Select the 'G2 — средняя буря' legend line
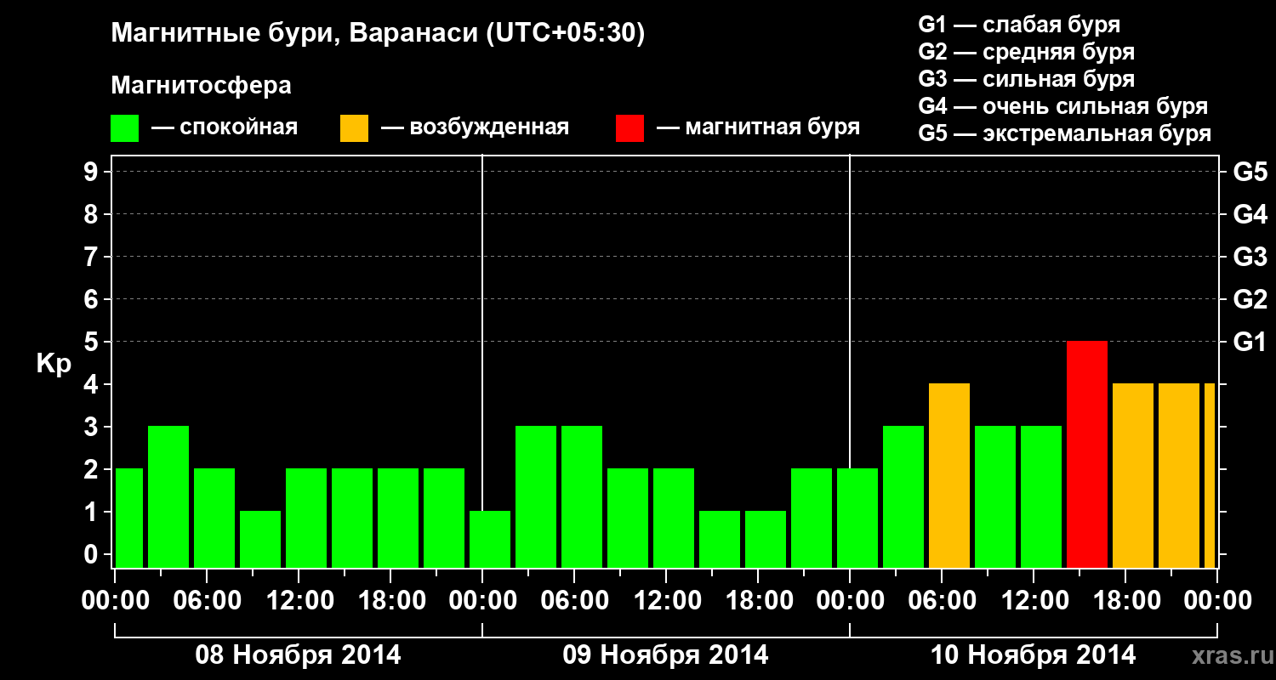The height and width of the screenshot is (680, 1276). [1026, 52]
